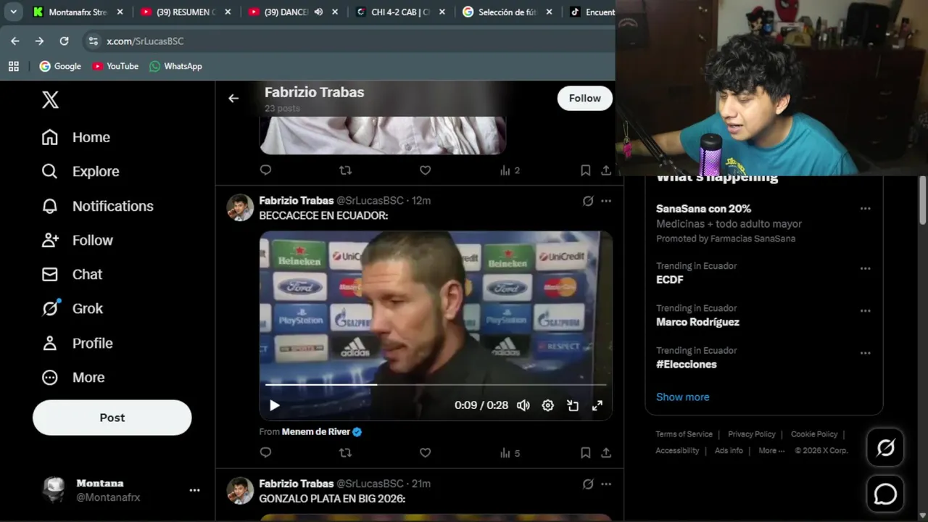Screen dimensions: 928x522
Task: Open more menu on 21m post
Action: [x=606, y=484]
